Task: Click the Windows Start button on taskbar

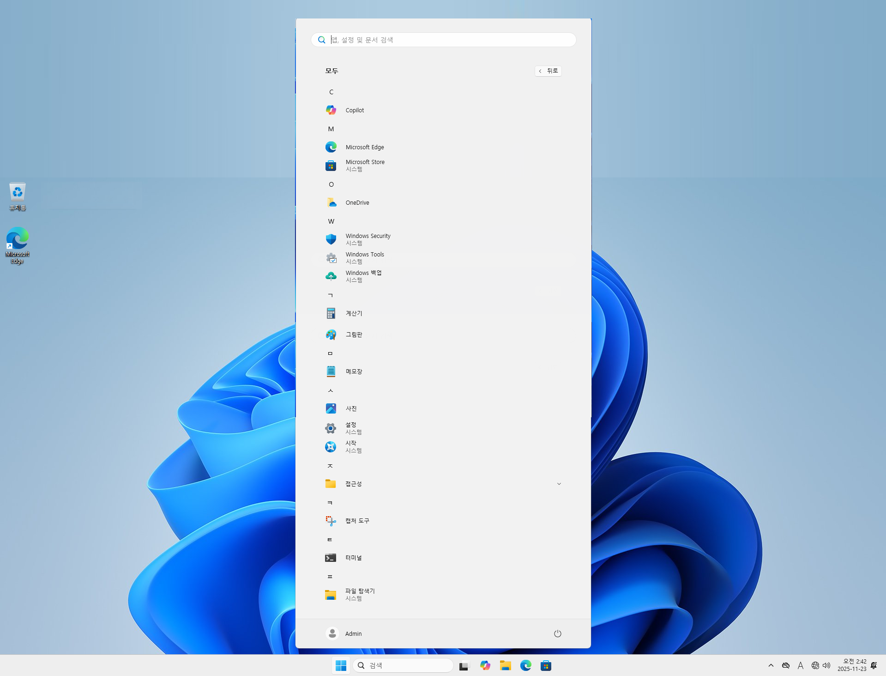Action: point(341,665)
